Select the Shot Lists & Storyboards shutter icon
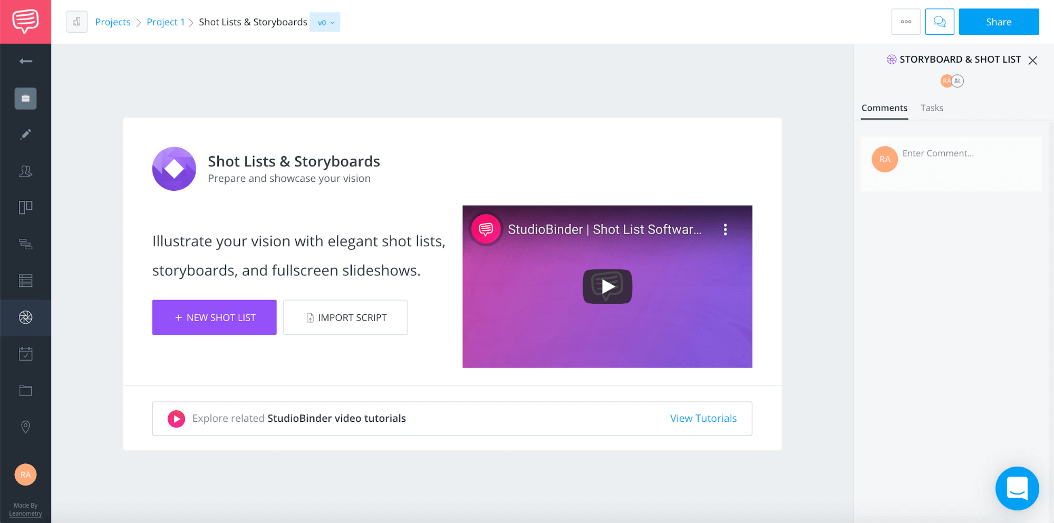Image resolution: width=1054 pixels, height=523 pixels. pos(25,317)
